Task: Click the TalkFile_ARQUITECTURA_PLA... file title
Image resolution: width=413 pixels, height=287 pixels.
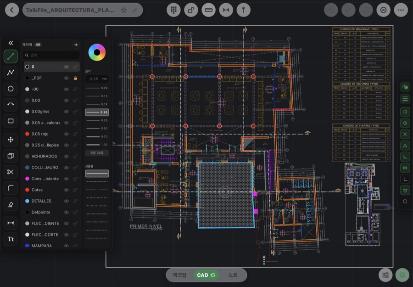Action: tap(70, 10)
